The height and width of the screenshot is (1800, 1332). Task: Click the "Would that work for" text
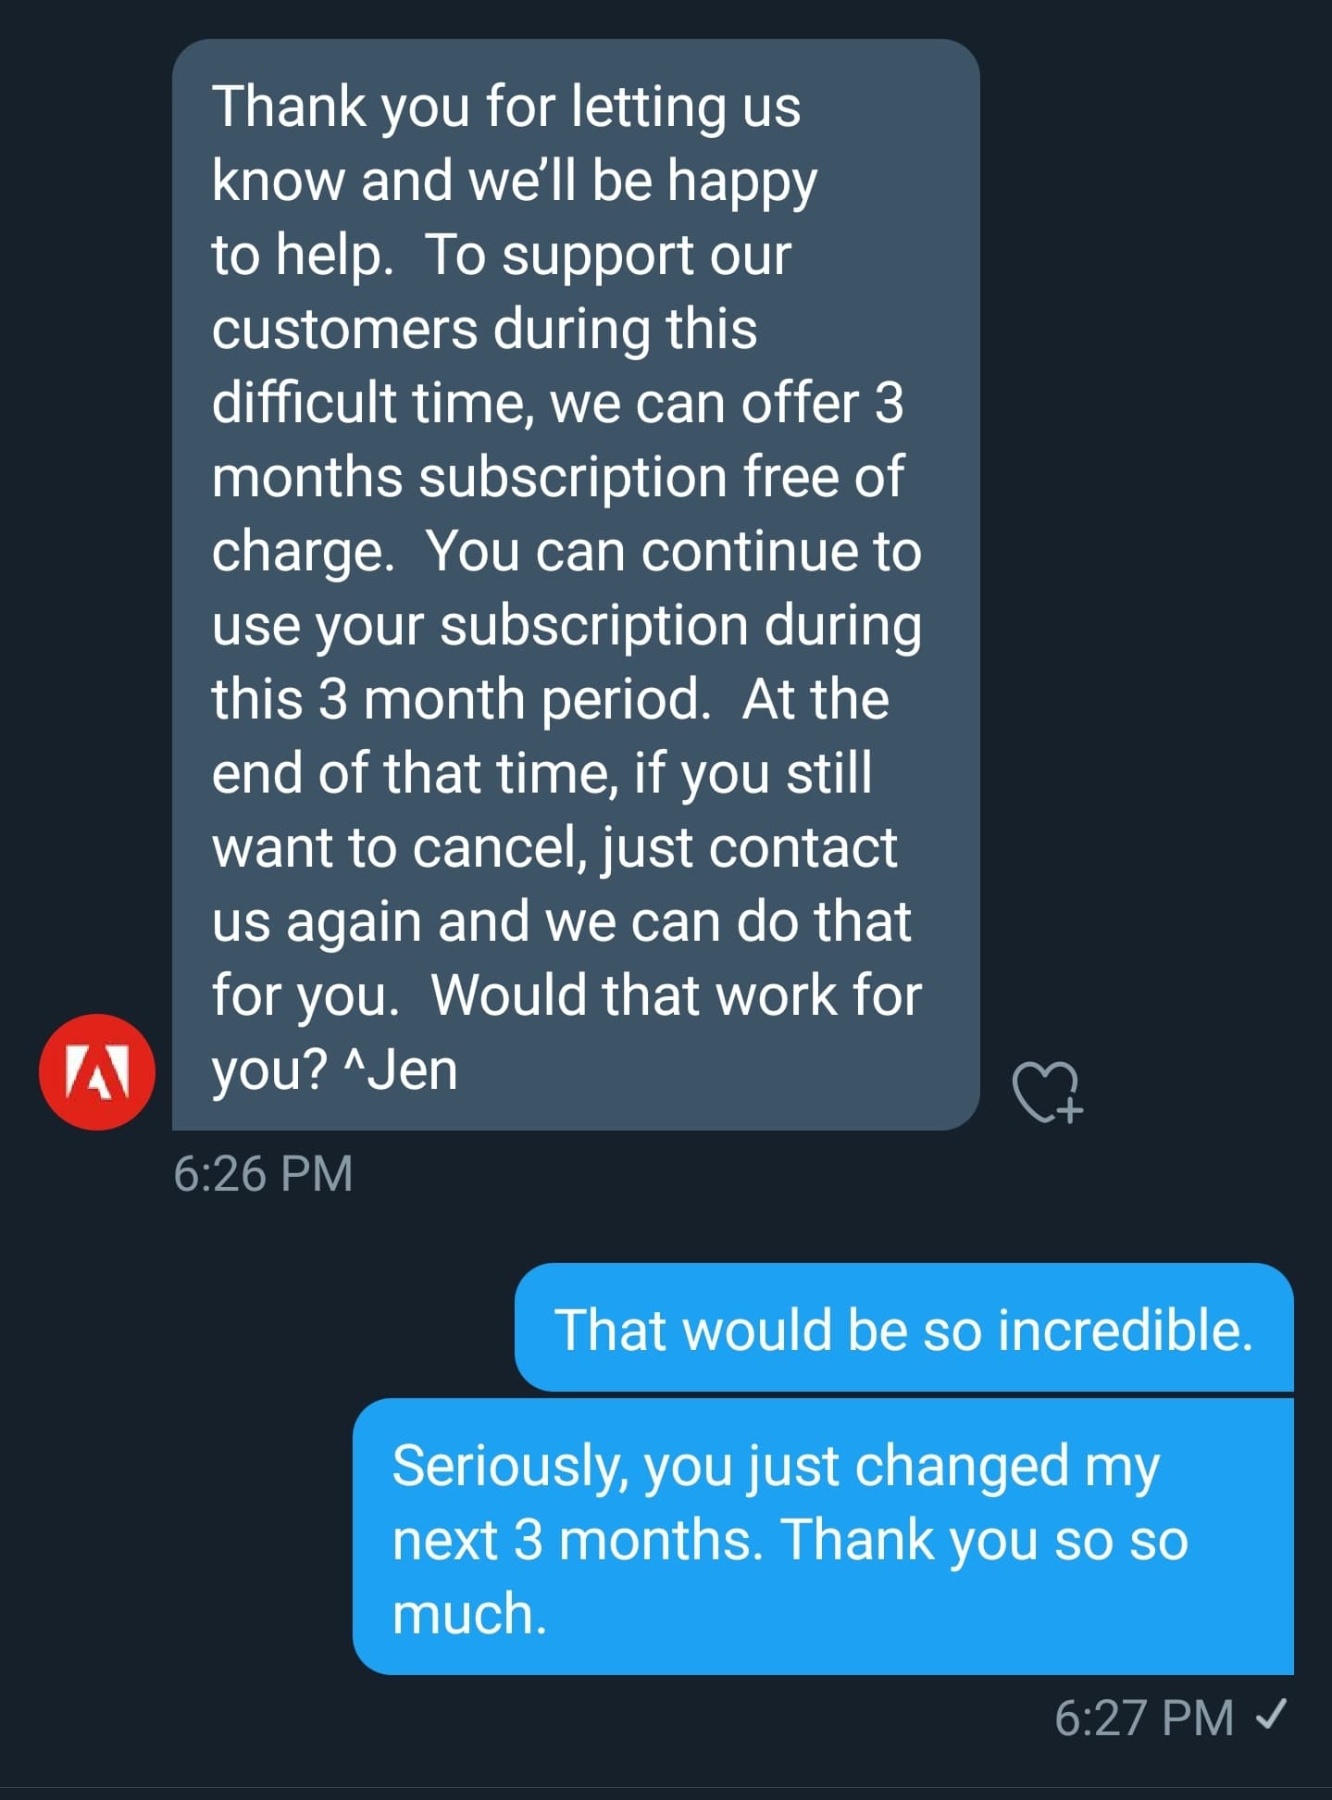click(677, 995)
